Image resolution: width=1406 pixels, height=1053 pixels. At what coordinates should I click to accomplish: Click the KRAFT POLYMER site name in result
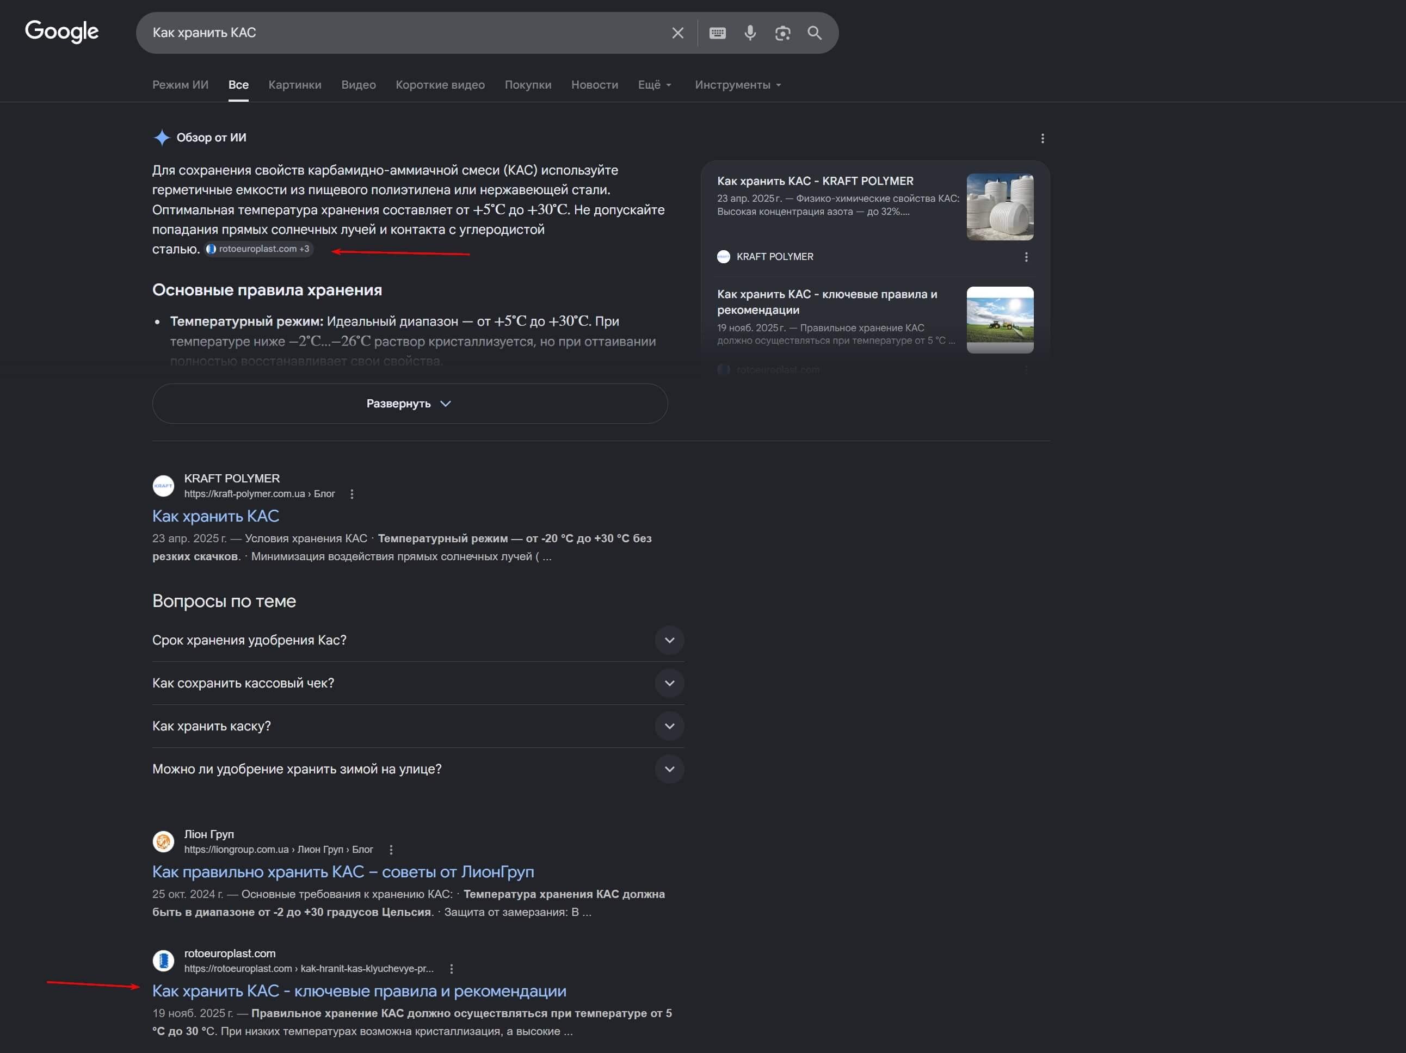[232, 479]
